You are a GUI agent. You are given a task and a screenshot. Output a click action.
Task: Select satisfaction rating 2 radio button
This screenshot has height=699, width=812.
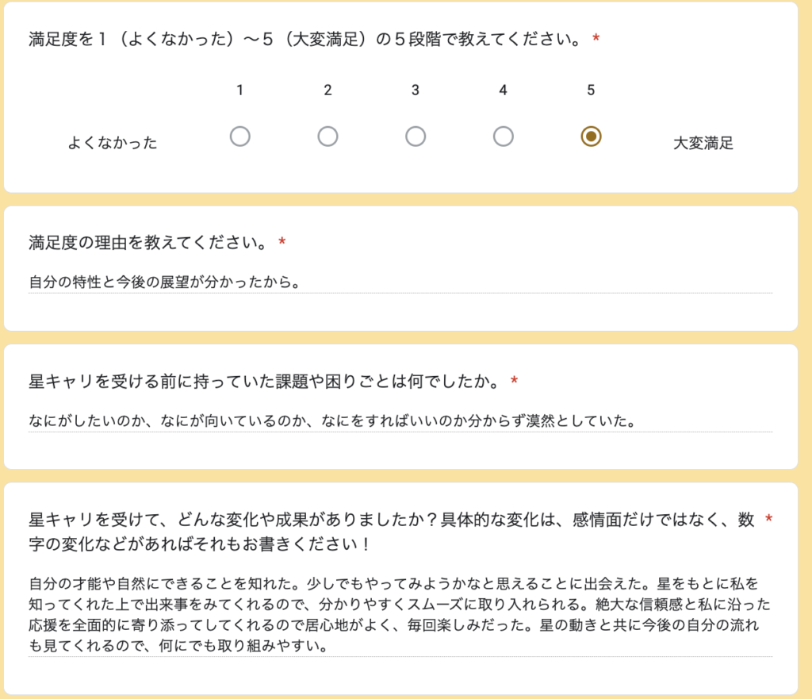327,136
